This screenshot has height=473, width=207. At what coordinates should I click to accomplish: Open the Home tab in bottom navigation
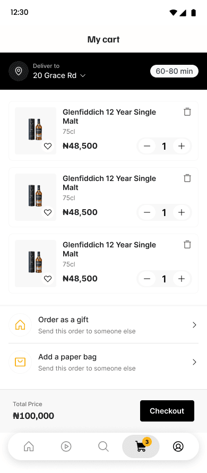[x=29, y=446]
